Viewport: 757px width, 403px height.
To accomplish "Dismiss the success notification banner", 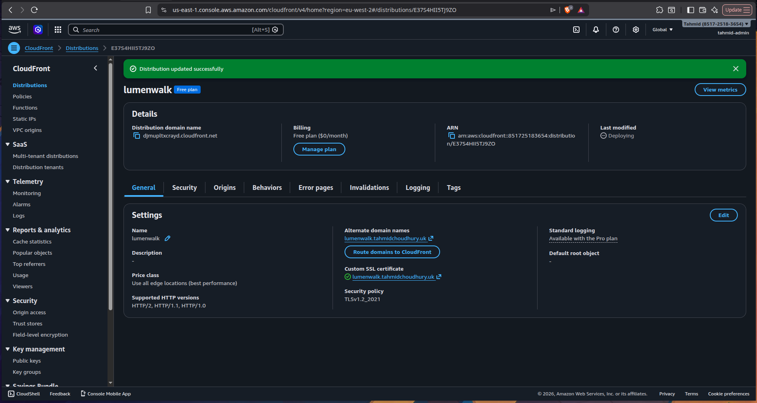I will pos(736,69).
